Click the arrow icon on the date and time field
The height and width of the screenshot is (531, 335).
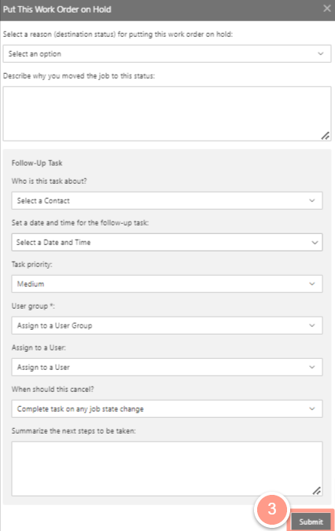(315, 243)
